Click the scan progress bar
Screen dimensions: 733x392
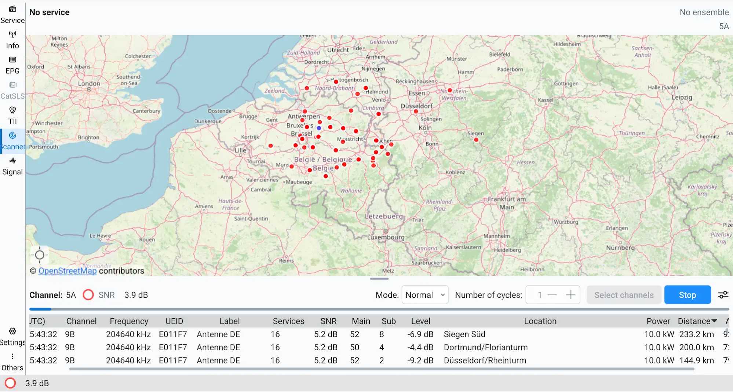(x=379, y=309)
